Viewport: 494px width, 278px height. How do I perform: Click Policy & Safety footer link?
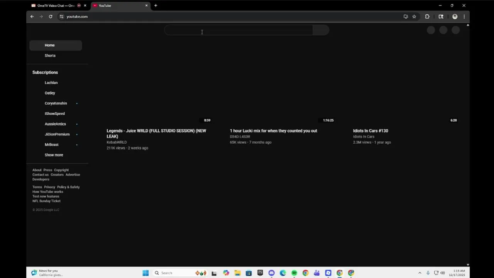click(68, 187)
